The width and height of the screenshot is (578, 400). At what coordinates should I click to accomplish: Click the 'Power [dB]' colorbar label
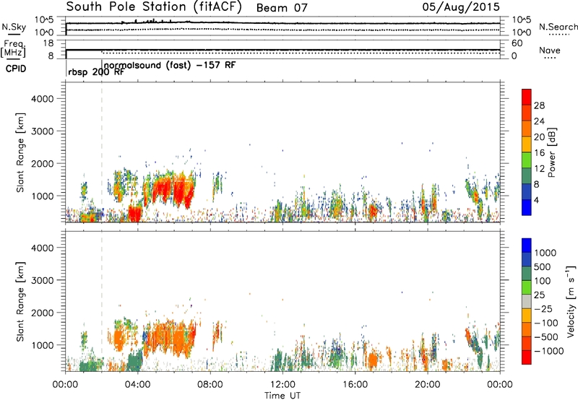click(552, 152)
